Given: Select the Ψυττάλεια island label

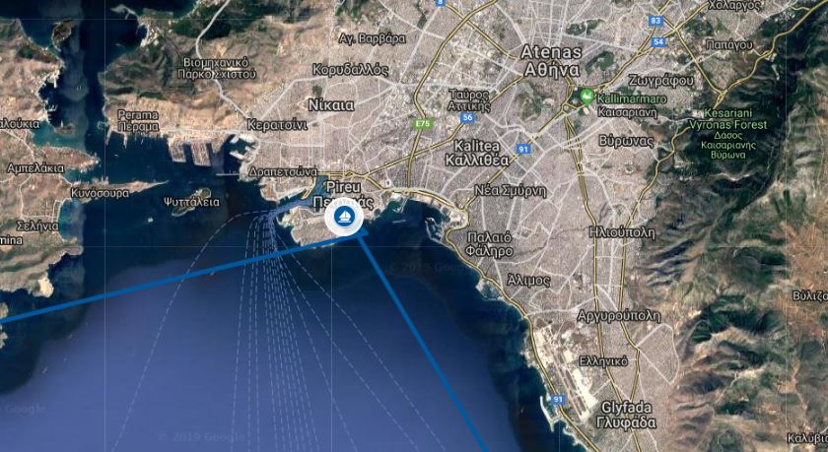Looking at the screenshot, I should point(191,202).
